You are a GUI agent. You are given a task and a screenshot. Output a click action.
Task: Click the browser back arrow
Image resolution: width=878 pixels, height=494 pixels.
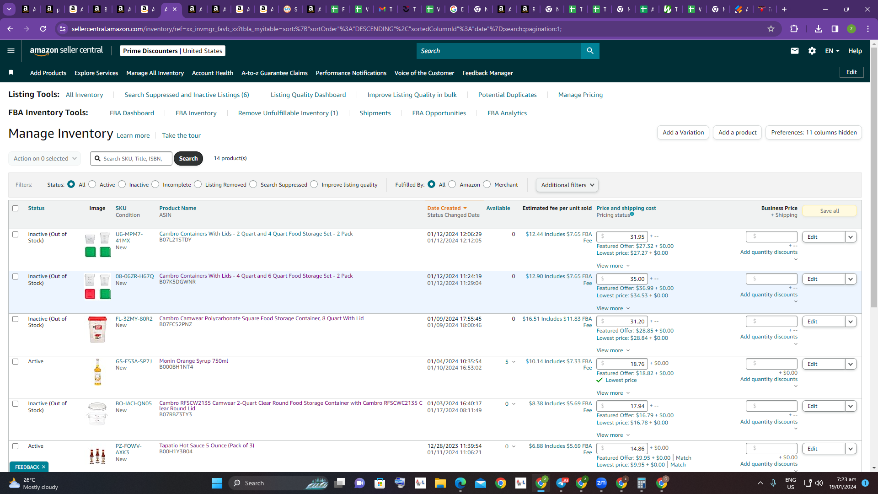[10, 29]
